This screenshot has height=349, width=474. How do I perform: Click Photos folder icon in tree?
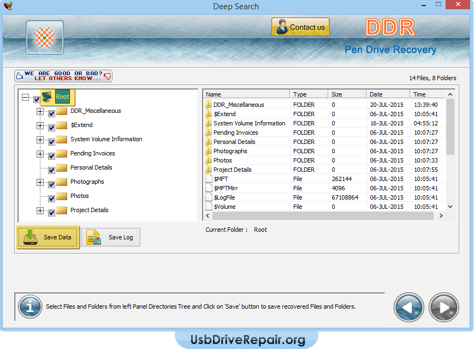tap(62, 196)
